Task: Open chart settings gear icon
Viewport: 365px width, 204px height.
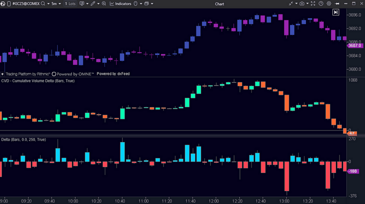Action: (x=329, y=3)
